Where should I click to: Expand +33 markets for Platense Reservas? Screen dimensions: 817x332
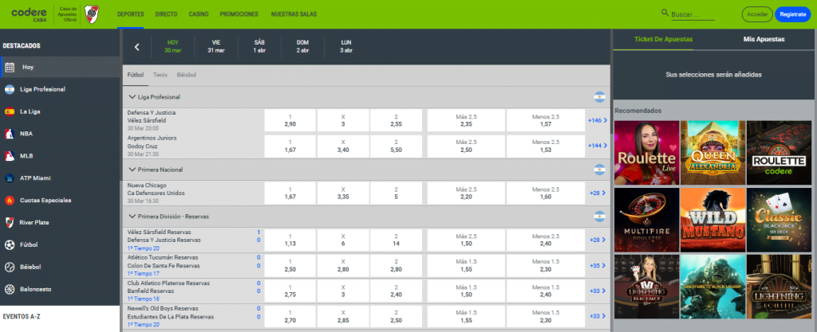tap(597, 291)
